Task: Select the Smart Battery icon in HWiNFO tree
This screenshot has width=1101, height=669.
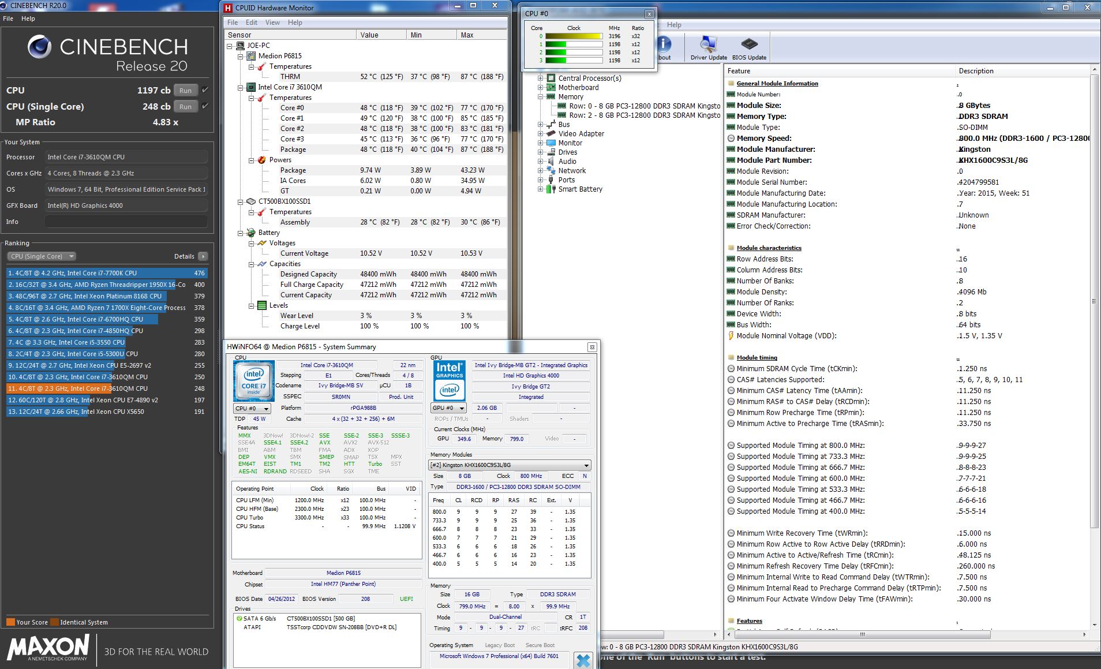Action: coord(551,189)
